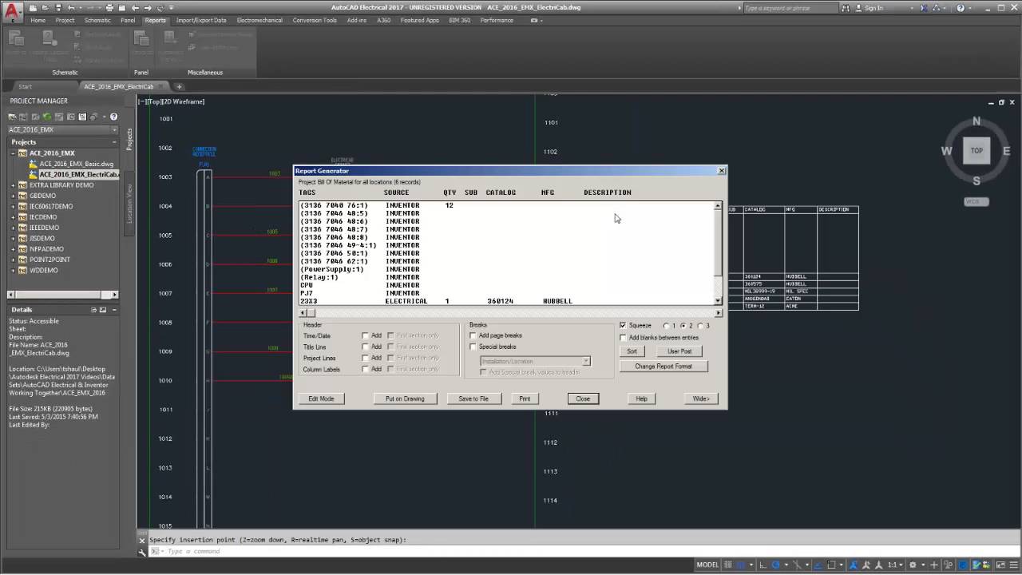Check Add blanks between entries
Viewport: 1022px width, 575px height.
coord(623,338)
